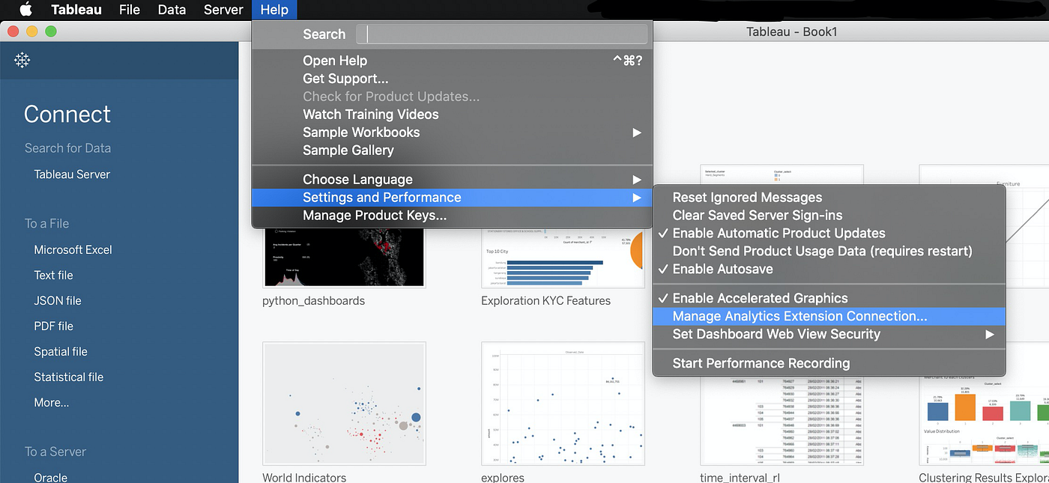
Task: Connect to Microsoft Excel file
Action: 73,250
